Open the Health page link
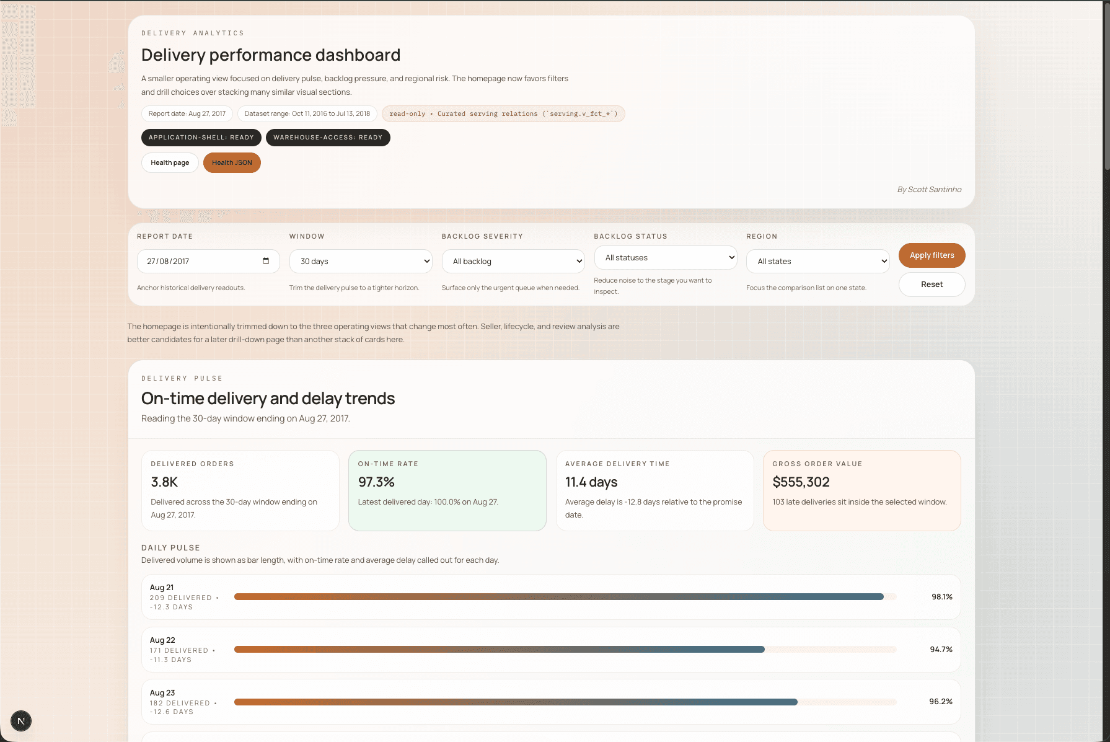This screenshot has height=742, width=1110. [170, 162]
